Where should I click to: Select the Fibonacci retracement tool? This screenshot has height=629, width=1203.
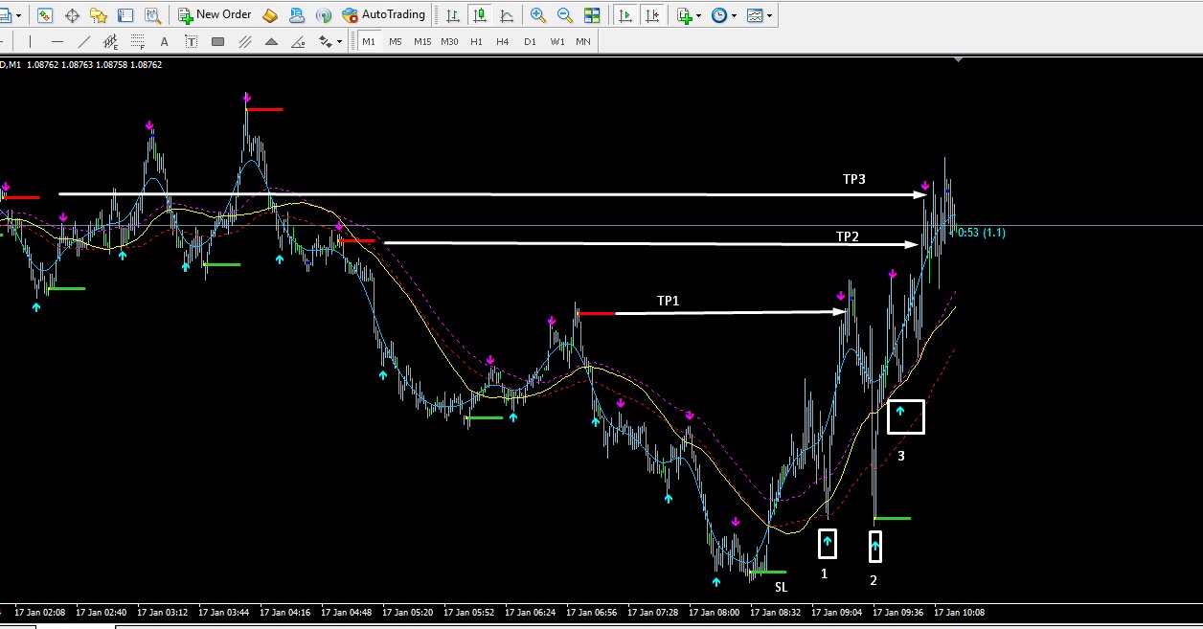(138, 42)
